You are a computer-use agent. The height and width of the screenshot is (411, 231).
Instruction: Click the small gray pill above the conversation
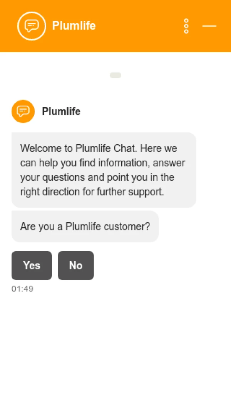[115, 75]
